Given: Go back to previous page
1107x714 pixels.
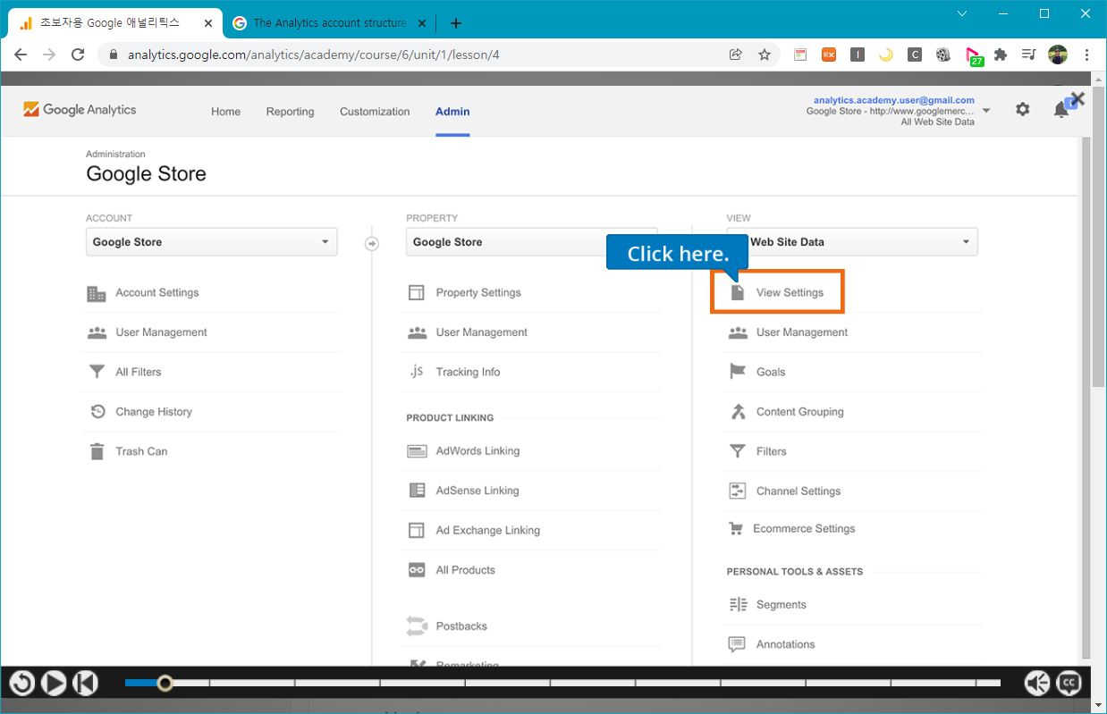Looking at the screenshot, I should [x=21, y=55].
